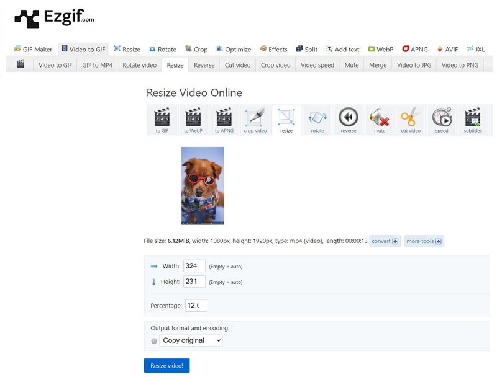Open the Split tool
This screenshot has height=377, width=497.
click(x=306, y=50)
